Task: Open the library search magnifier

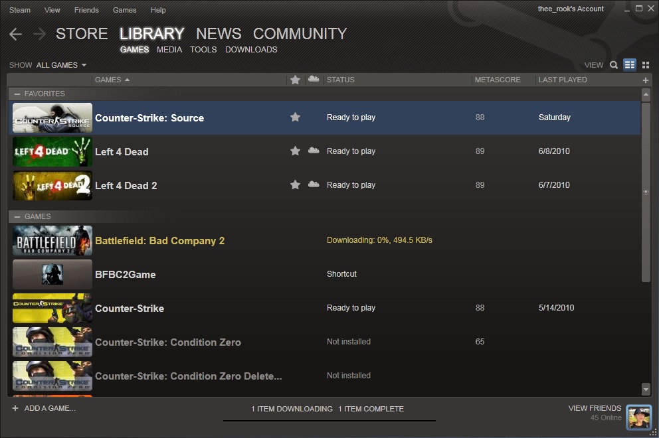Action: coord(614,65)
